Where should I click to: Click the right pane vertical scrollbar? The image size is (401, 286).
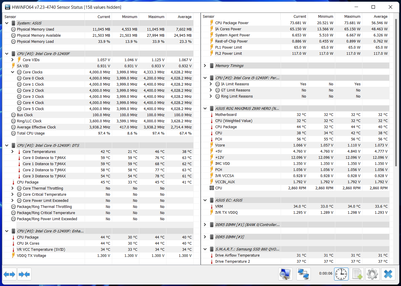(396, 93)
